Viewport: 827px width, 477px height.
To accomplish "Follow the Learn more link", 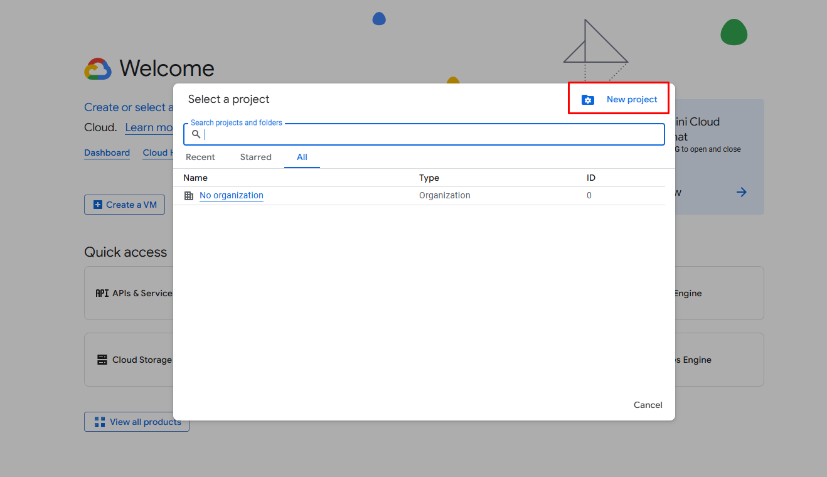I will [149, 127].
